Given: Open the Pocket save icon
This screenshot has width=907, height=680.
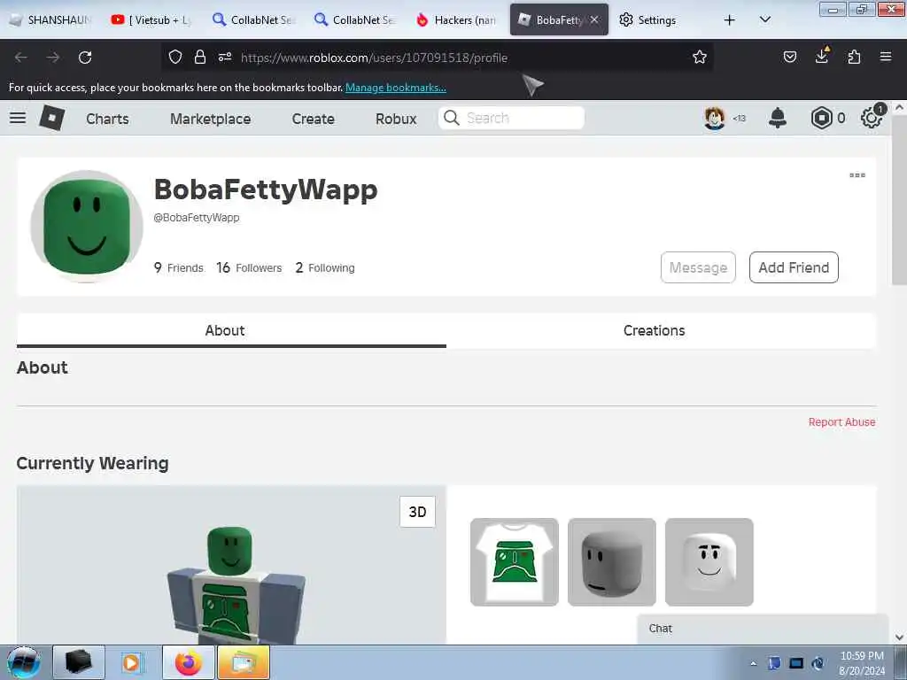Looking at the screenshot, I should point(789,58).
